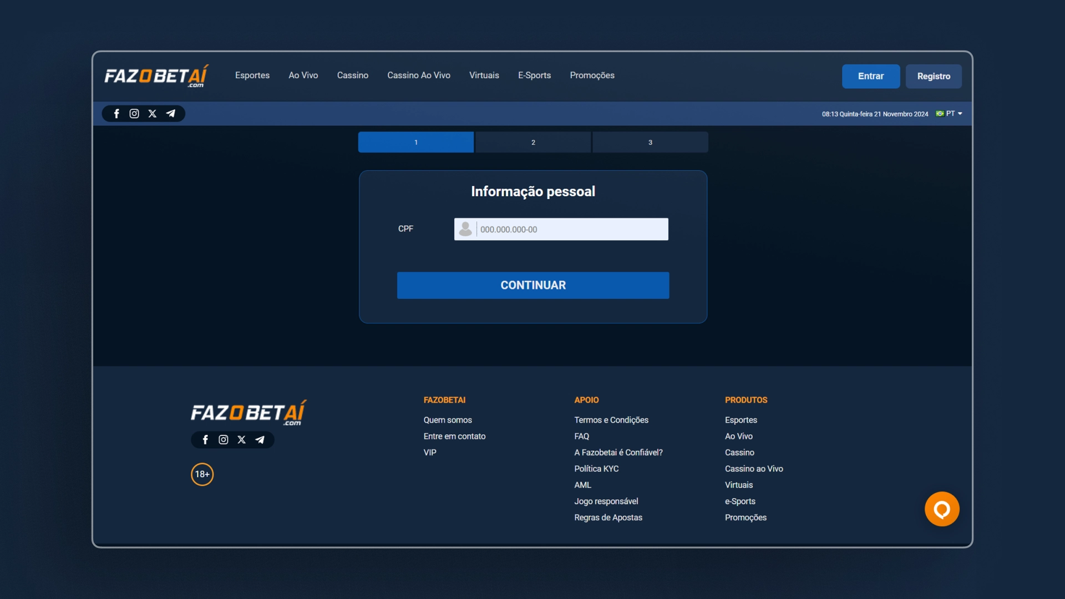This screenshot has height=599, width=1065.
Task: Open the footer Ao Vivo link
Action: coord(739,436)
